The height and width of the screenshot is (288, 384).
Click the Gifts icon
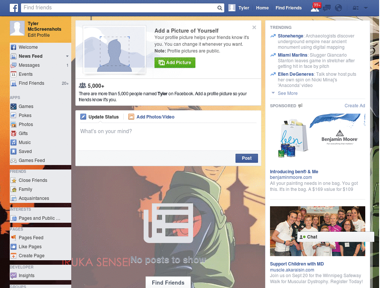[13, 133]
